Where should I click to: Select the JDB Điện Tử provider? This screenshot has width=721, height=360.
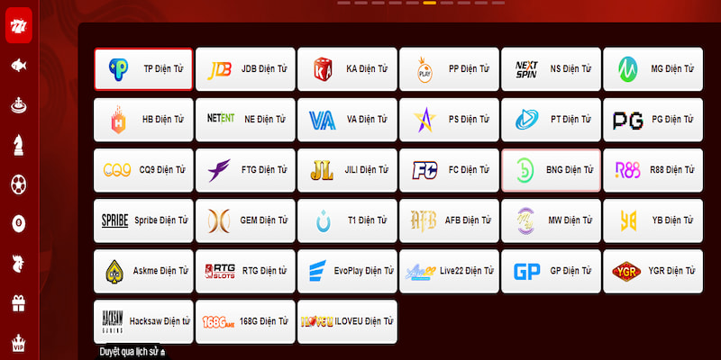coord(245,69)
